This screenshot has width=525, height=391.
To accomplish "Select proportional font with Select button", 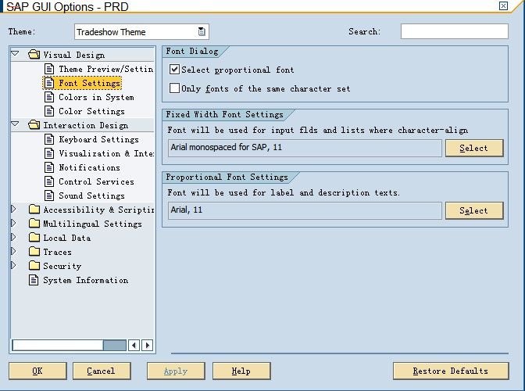I will point(474,210).
